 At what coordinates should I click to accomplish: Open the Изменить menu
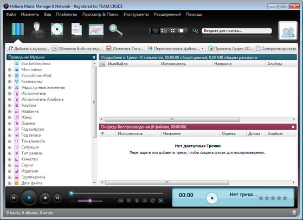(30, 15)
